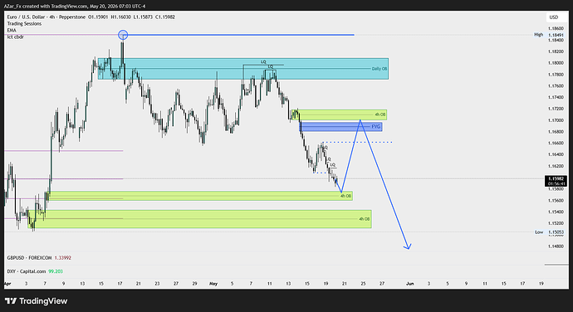This screenshot has height=312, width=573.
Task: Click the 1.17000 price axis label
Action: 556,120
